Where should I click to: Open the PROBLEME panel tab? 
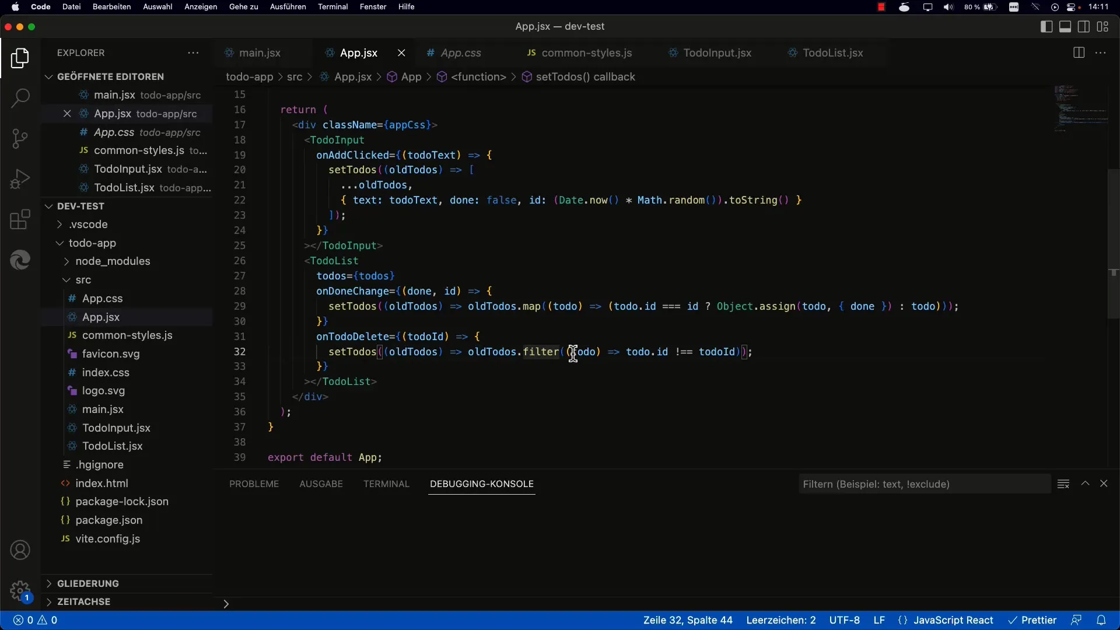point(254,484)
